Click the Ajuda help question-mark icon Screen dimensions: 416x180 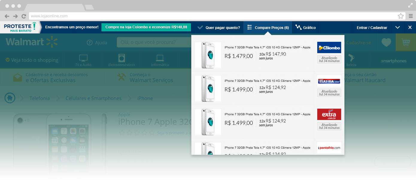[x=89, y=43]
